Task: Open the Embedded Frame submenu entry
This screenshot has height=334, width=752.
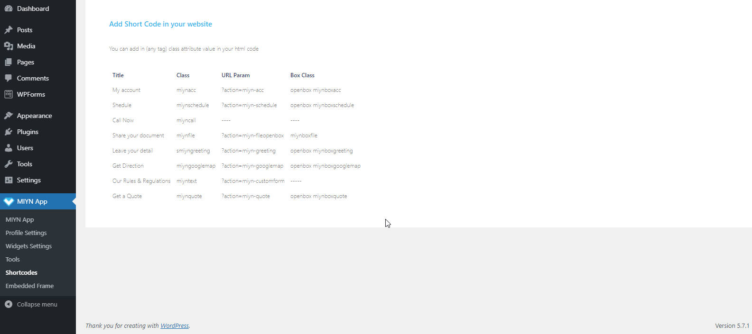Action: coord(29,286)
